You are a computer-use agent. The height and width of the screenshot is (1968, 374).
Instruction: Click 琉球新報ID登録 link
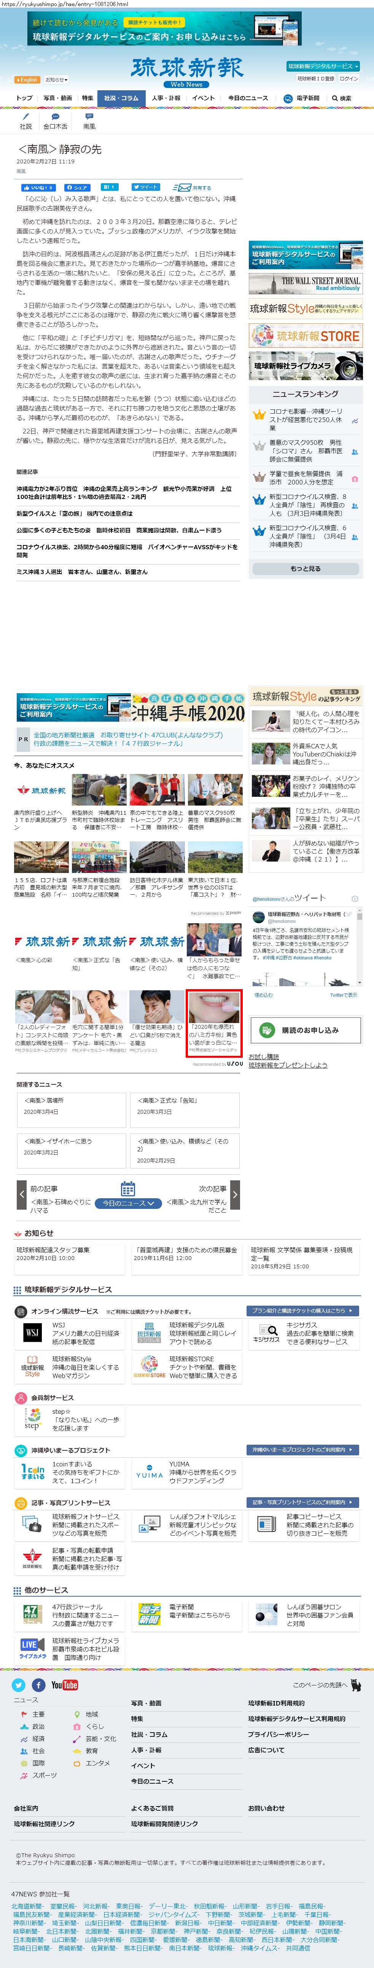(x=316, y=79)
